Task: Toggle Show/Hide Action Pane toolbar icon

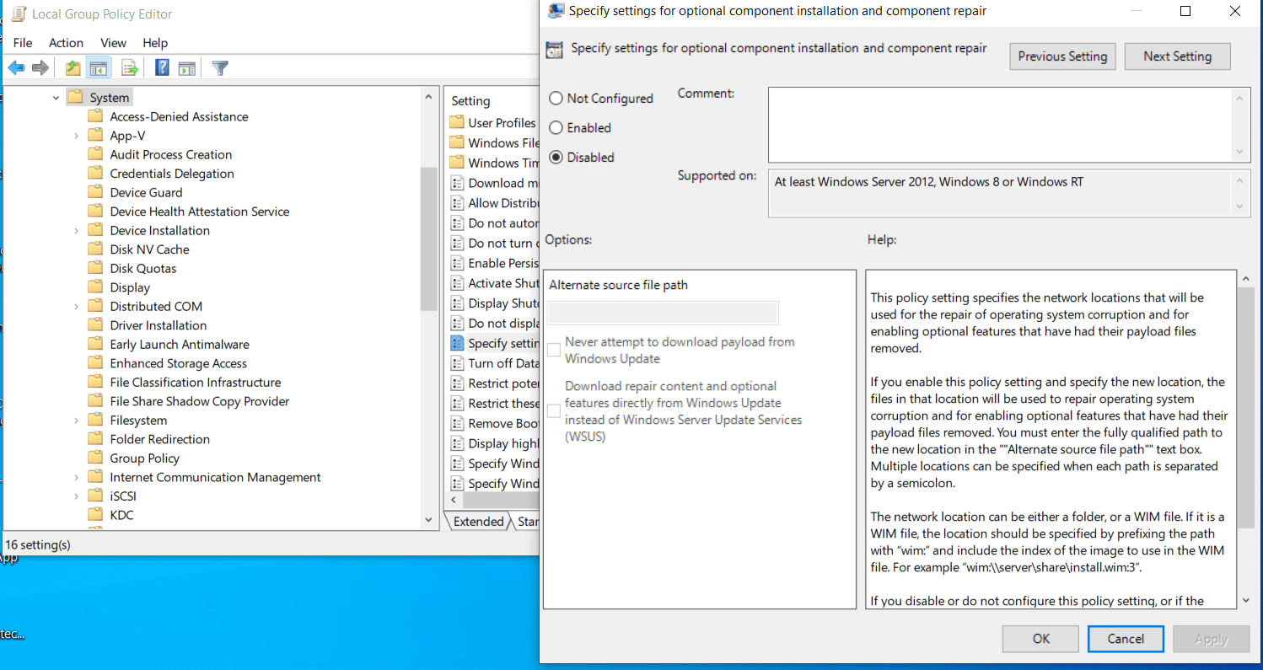Action: [x=187, y=68]
